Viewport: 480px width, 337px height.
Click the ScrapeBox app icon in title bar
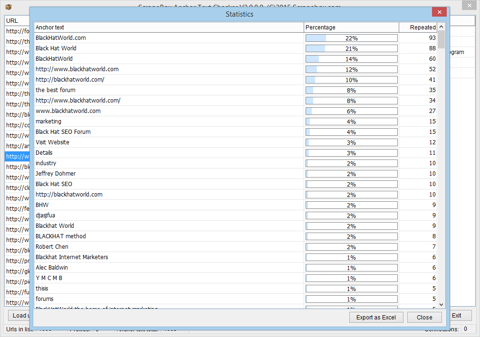(9, 7)
